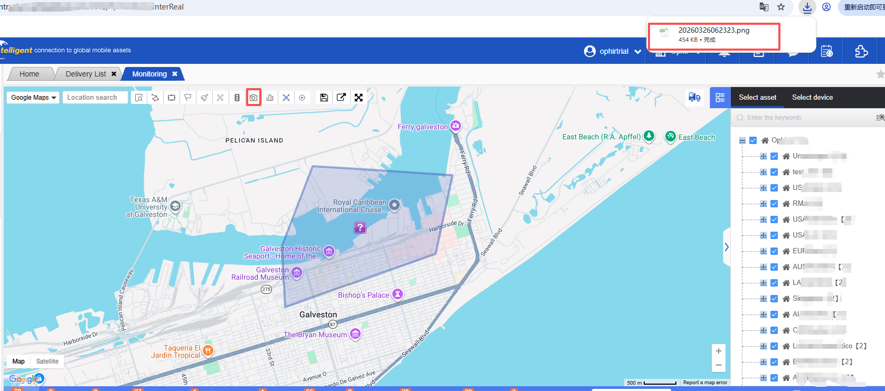Click the save floppy disk icon

tap(324, 98)
